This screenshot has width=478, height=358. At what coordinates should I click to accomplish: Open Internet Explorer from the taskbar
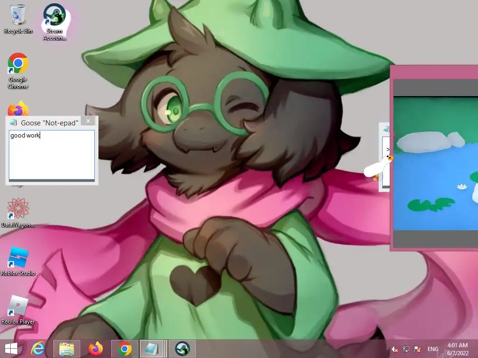38,349
